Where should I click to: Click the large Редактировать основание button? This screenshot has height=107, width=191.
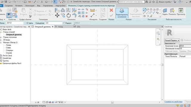tap(122, 13)
